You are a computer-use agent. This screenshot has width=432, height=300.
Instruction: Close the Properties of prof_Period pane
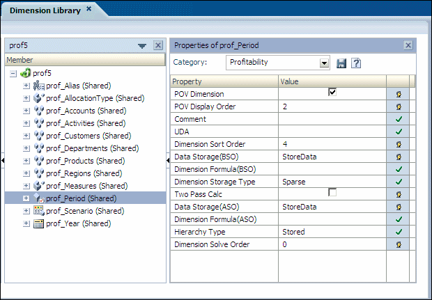click(x=408, y=45)
